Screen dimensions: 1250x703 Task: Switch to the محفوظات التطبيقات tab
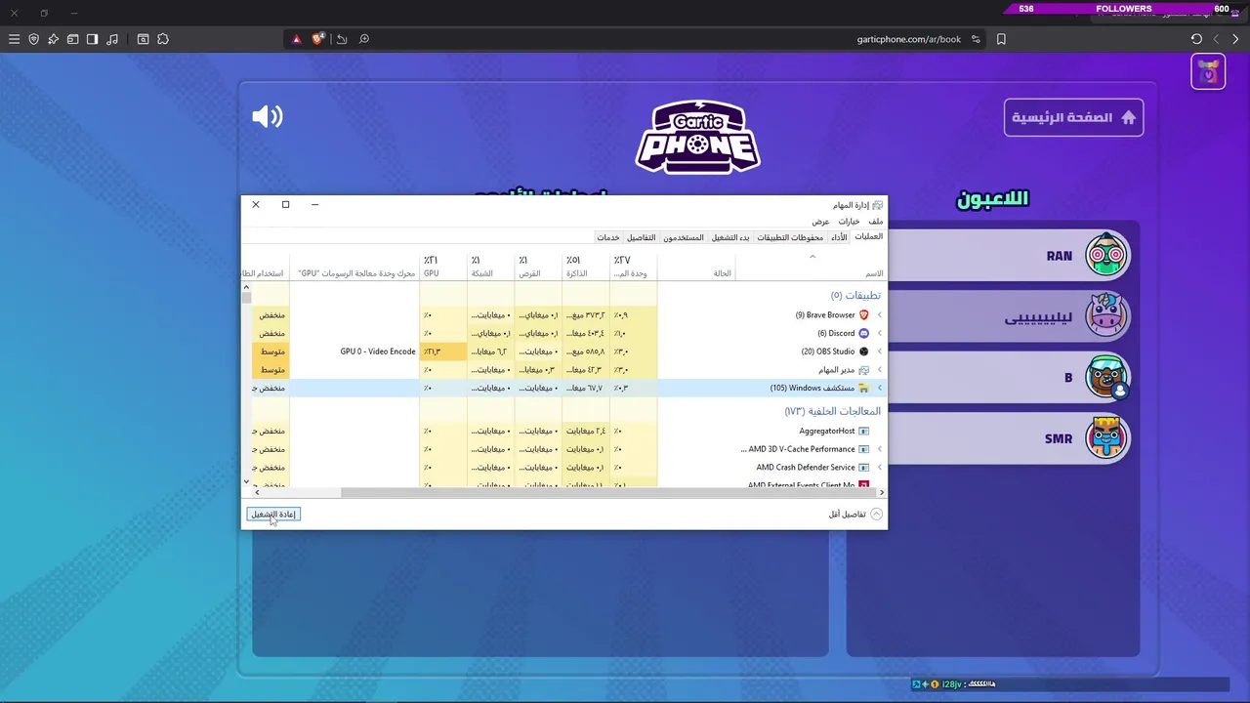pos(790,237)
